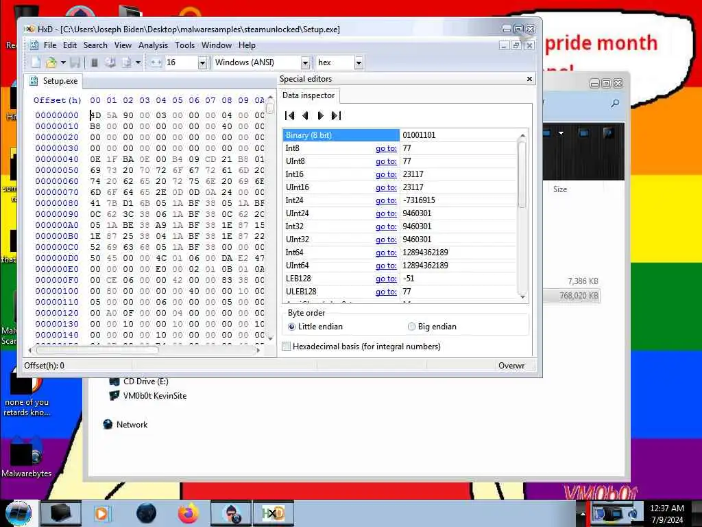The height and width of the screenshot is (527, 702).
Task: Click the HxD document icon in menu bar
Action: pyautogui.click(x=34, y=45)
